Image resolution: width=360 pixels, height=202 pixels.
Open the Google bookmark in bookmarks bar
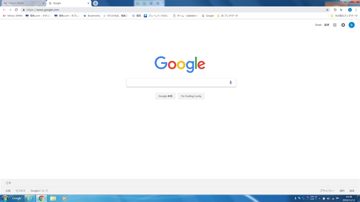pos(207,16)
